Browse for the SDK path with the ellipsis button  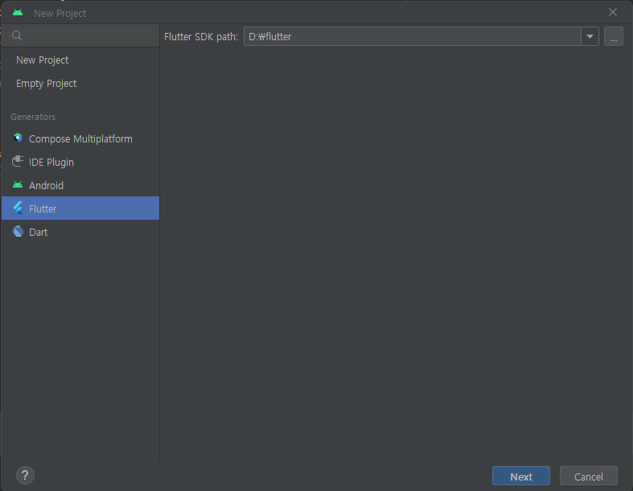pyautogui.click(x=613, y=36)
